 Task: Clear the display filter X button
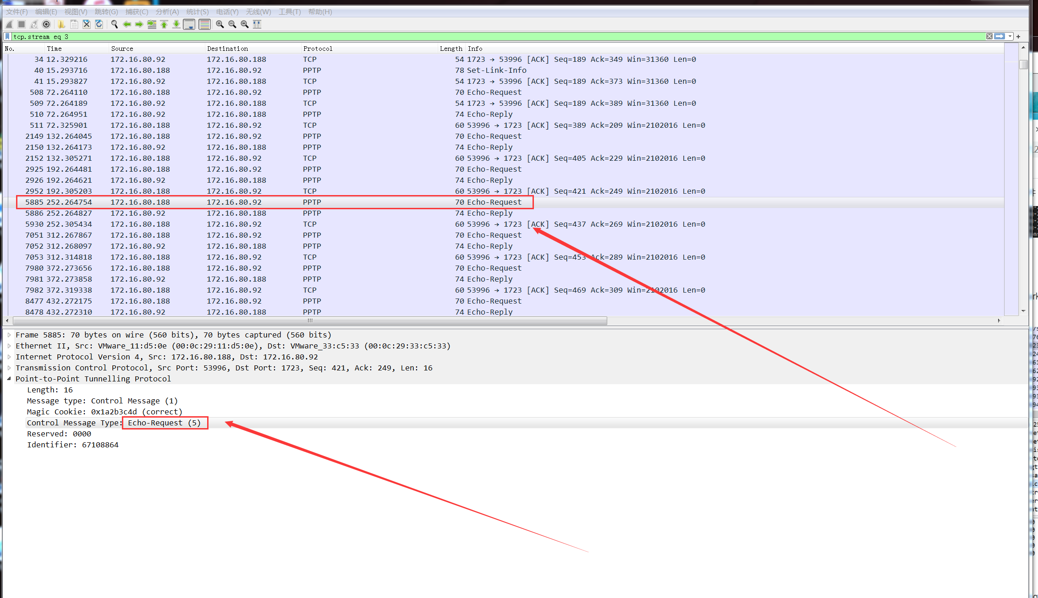989,37
